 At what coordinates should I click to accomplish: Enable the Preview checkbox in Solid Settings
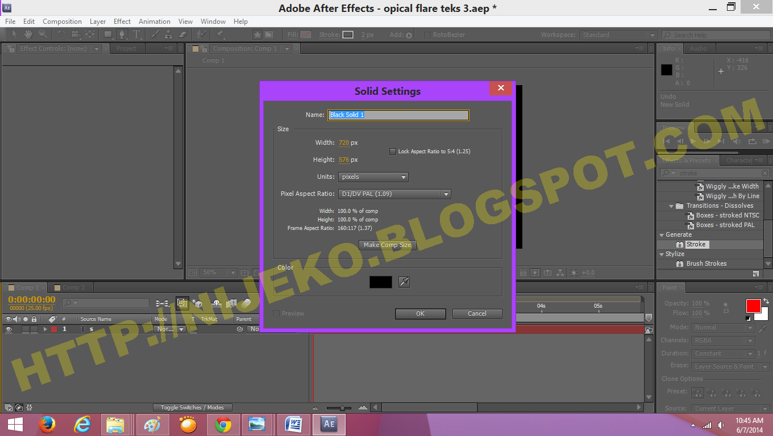(276, 313)
